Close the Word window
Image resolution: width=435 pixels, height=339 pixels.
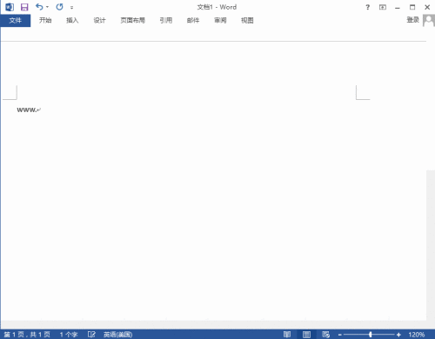427,7
